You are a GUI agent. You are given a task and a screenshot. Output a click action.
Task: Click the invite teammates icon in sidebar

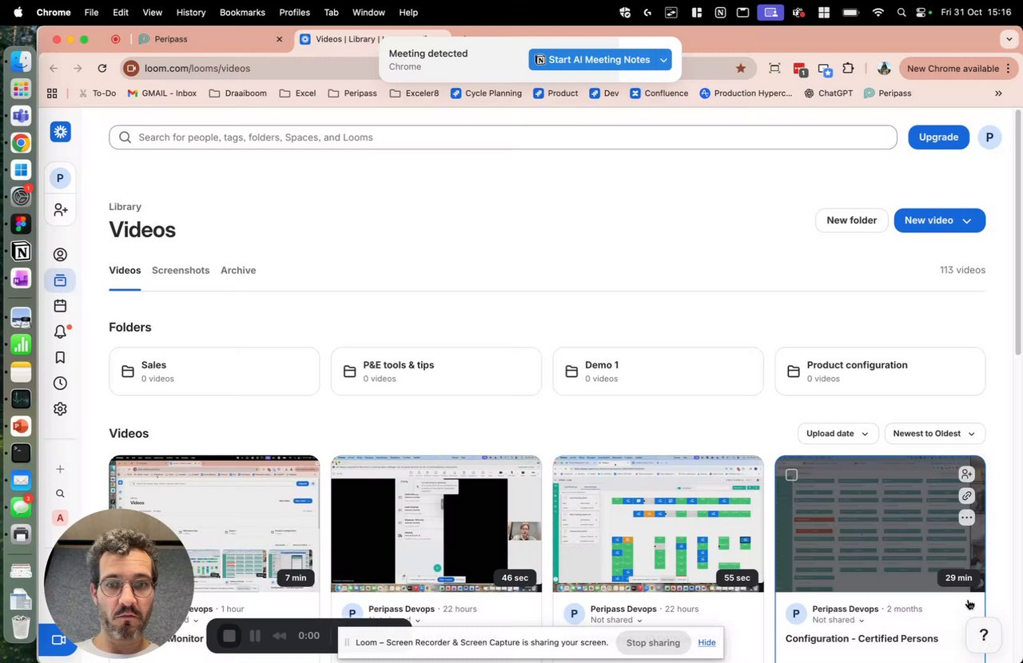click(x=60, y=210)
